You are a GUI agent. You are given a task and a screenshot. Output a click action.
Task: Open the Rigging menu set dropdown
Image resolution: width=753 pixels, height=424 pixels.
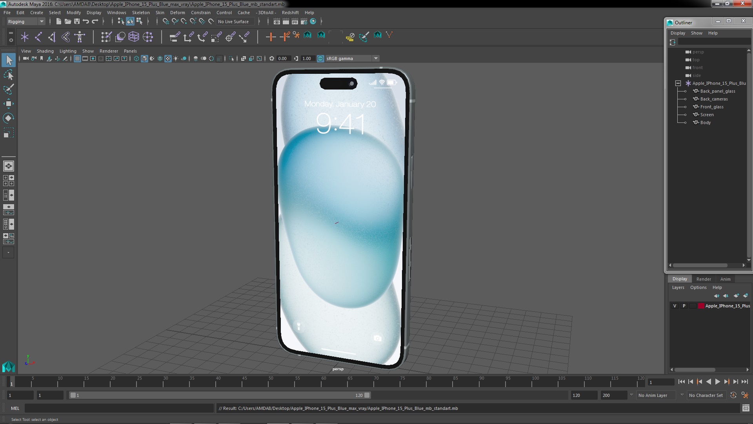click(x=26, y=22)
